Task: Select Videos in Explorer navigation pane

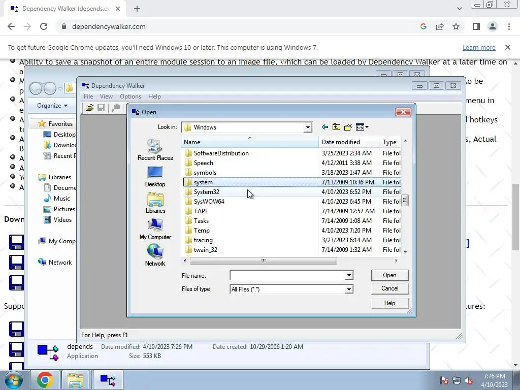Action: pos(58,219)
